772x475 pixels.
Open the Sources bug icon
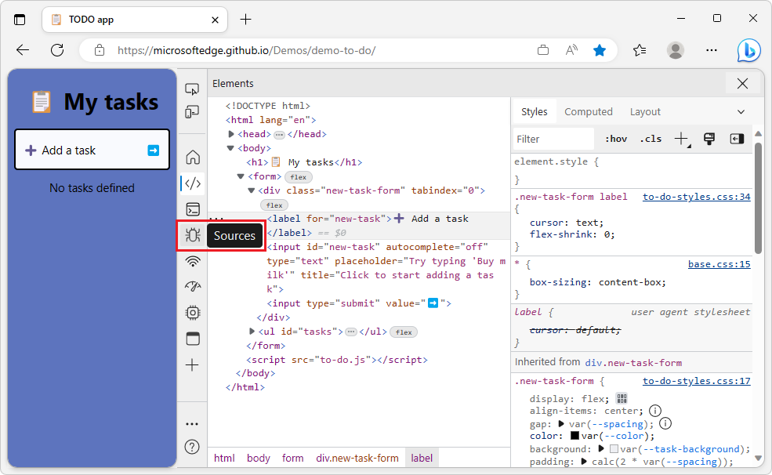click(193, 235)
